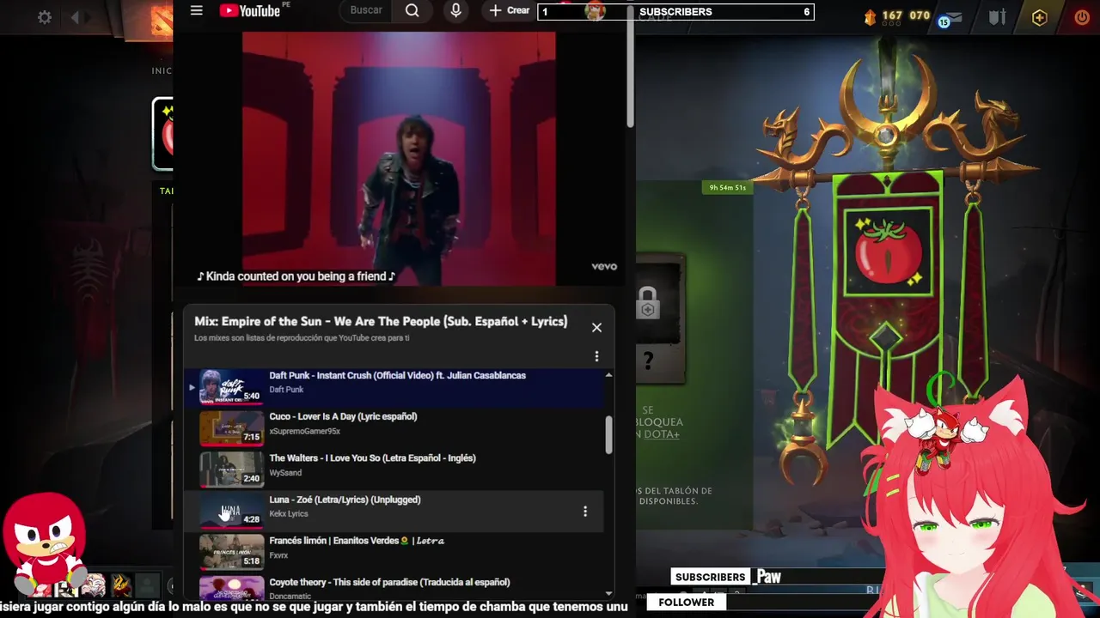
Task: Click the tomato guild banner emblem
Action: pos(888,251)
